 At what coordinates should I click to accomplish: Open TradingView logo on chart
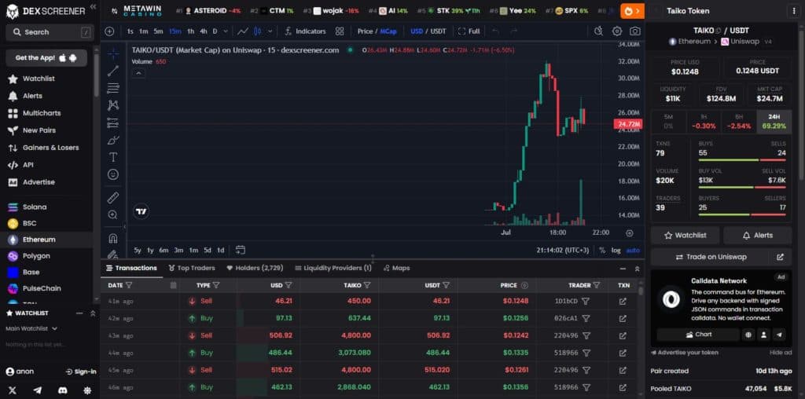(x=142, y=211)
